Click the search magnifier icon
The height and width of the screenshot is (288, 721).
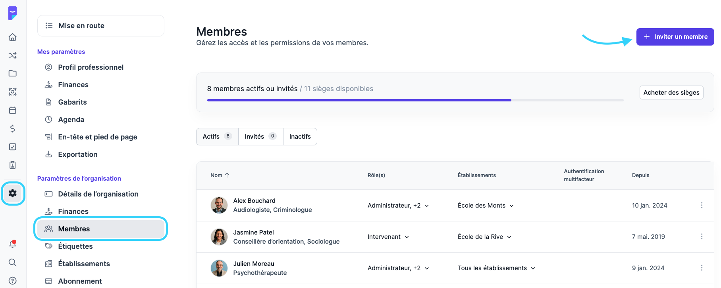pos(13,262)
